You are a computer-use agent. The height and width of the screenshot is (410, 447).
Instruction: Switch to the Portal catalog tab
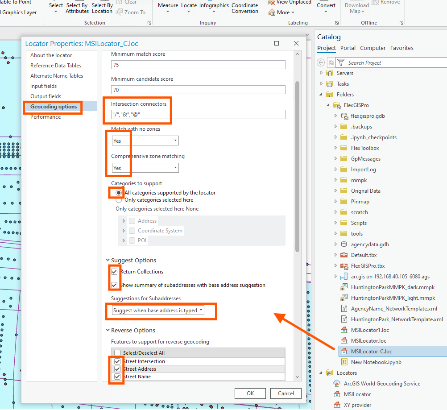pyautogui.click(x=348, y=48)
